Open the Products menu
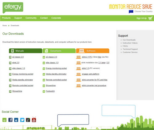The height and width of the screenshot is (130, 154). tap(6, 18)
